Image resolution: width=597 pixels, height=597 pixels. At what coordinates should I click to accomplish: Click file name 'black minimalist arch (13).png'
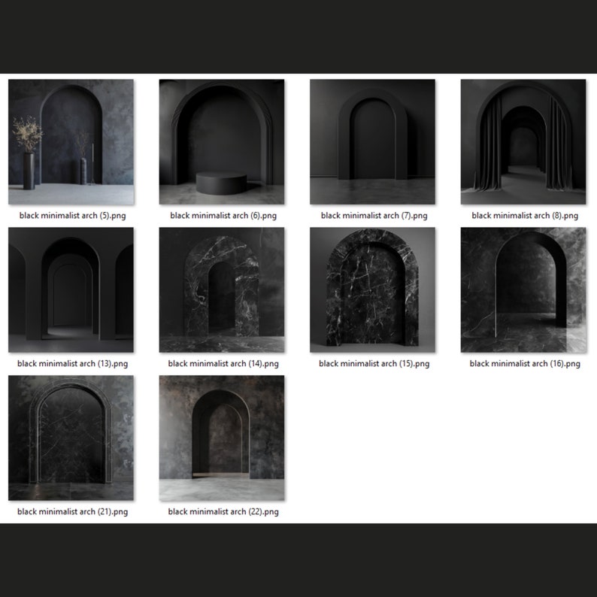click(72, 364)
